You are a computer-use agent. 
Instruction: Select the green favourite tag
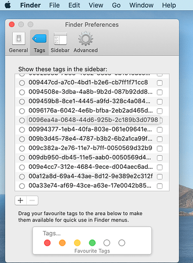92,243
